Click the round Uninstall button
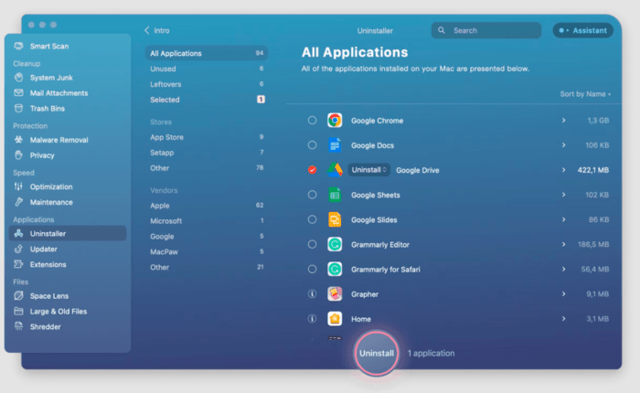 point(377,354)
